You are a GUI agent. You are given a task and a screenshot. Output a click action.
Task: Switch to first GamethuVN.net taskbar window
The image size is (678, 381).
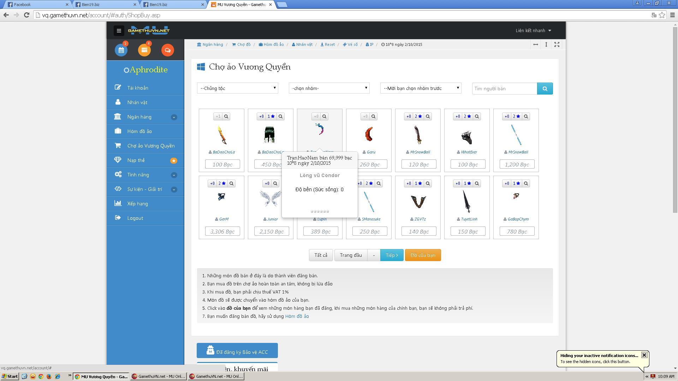158,376
